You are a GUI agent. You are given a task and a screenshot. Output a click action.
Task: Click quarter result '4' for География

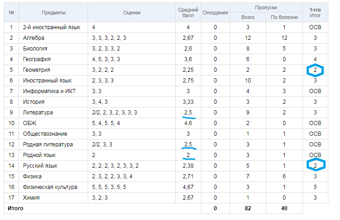(x=315, y=59)
